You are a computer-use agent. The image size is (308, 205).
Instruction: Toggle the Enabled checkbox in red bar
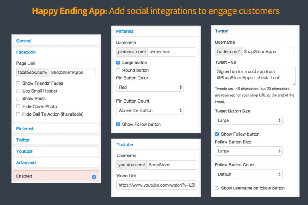(x=94, y=177)
